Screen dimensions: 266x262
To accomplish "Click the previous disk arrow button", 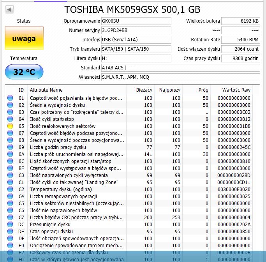I will point(9,9).
